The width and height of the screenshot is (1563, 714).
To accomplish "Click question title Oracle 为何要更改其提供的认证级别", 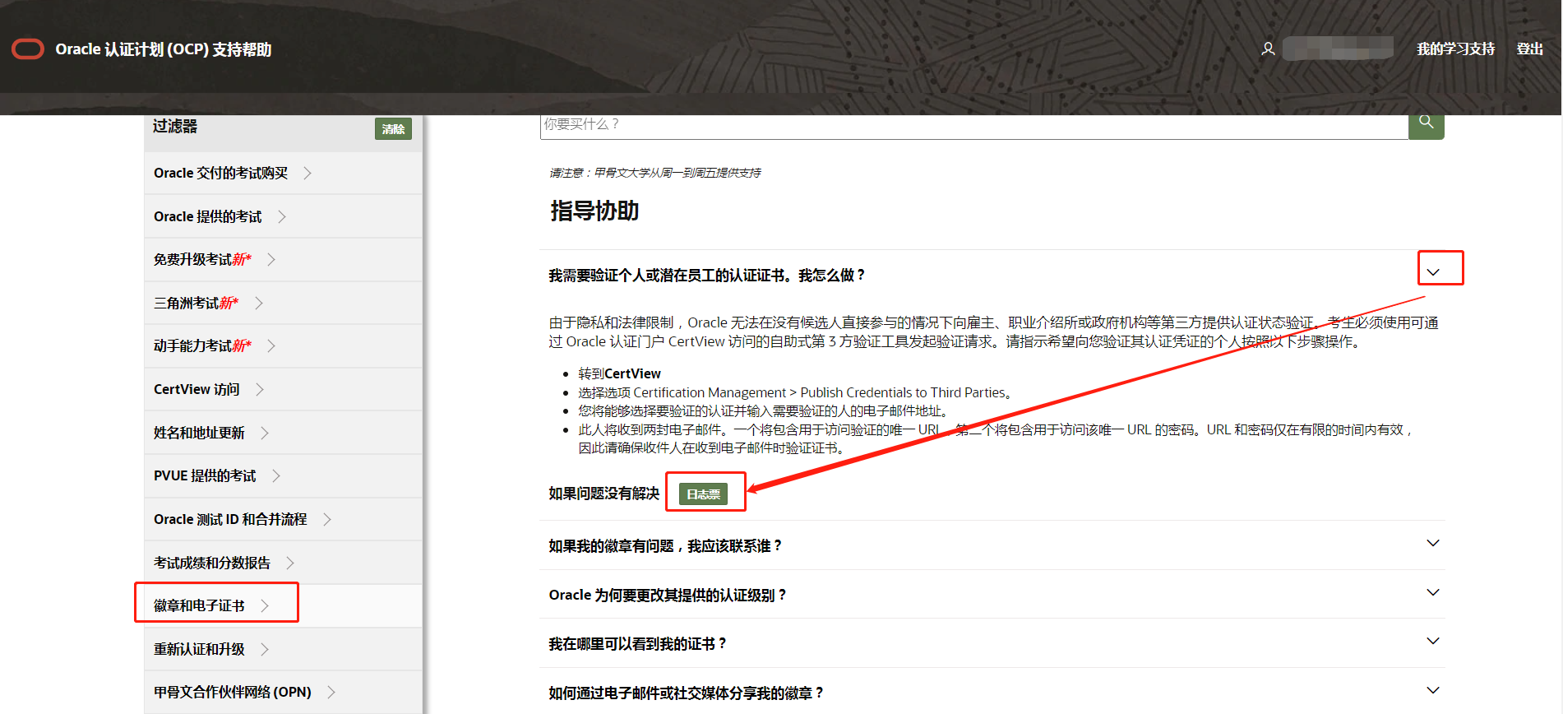I will [x=667, y=595].
